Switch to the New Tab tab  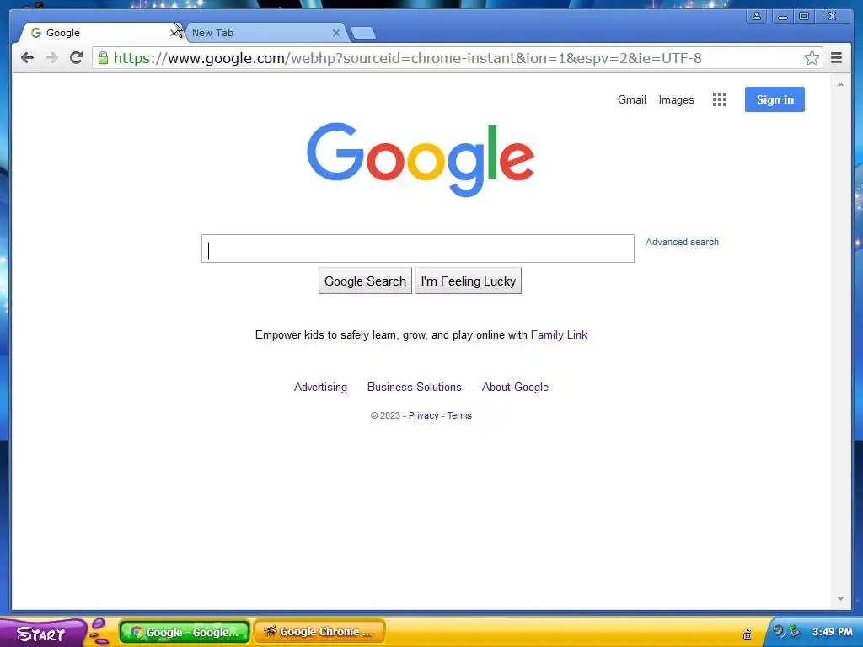point(265,33)
